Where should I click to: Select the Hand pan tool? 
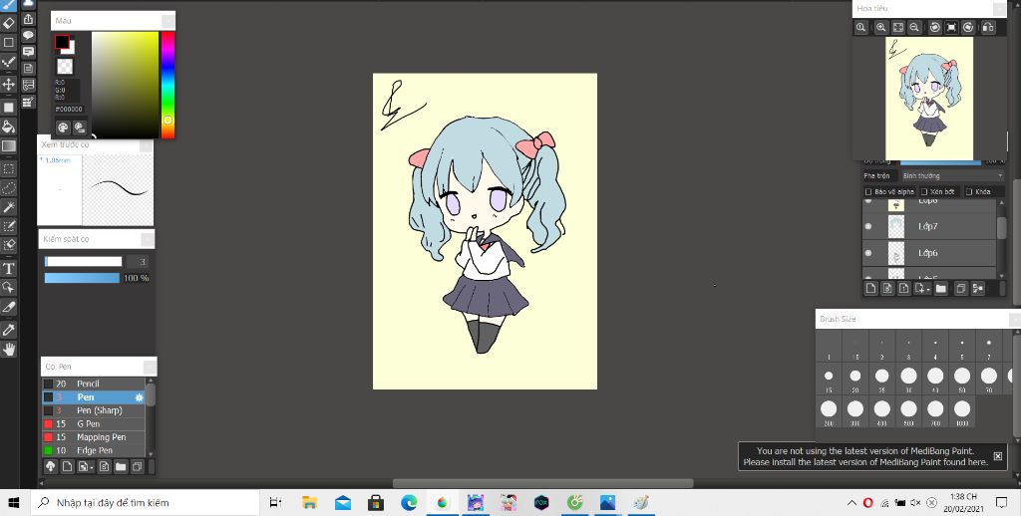pos(8,350)
